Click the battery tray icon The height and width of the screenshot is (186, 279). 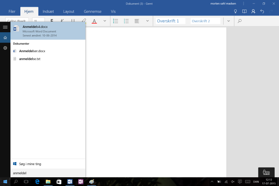[x=219, y=182]
